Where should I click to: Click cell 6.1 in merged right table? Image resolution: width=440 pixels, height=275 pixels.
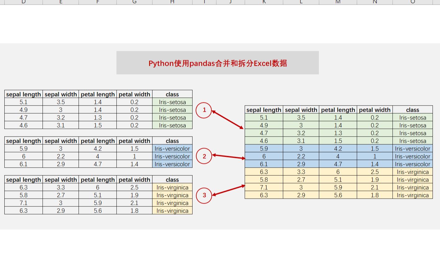[264, 164]
